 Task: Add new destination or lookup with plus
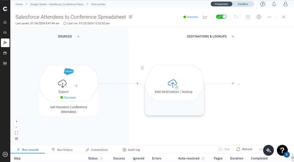pyautogui.click(x=233, y=36)
